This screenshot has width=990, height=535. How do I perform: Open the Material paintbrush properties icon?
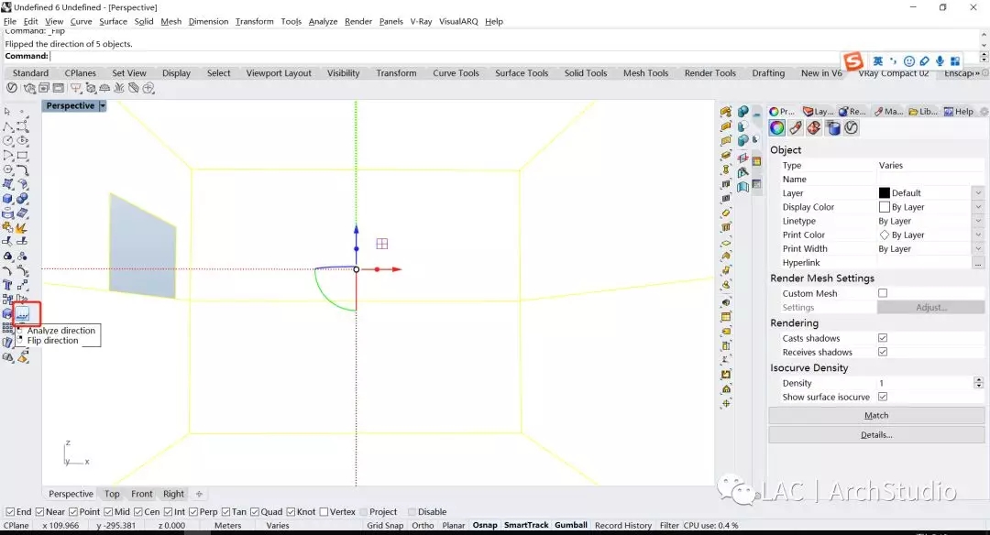click(x=796, y=128)
